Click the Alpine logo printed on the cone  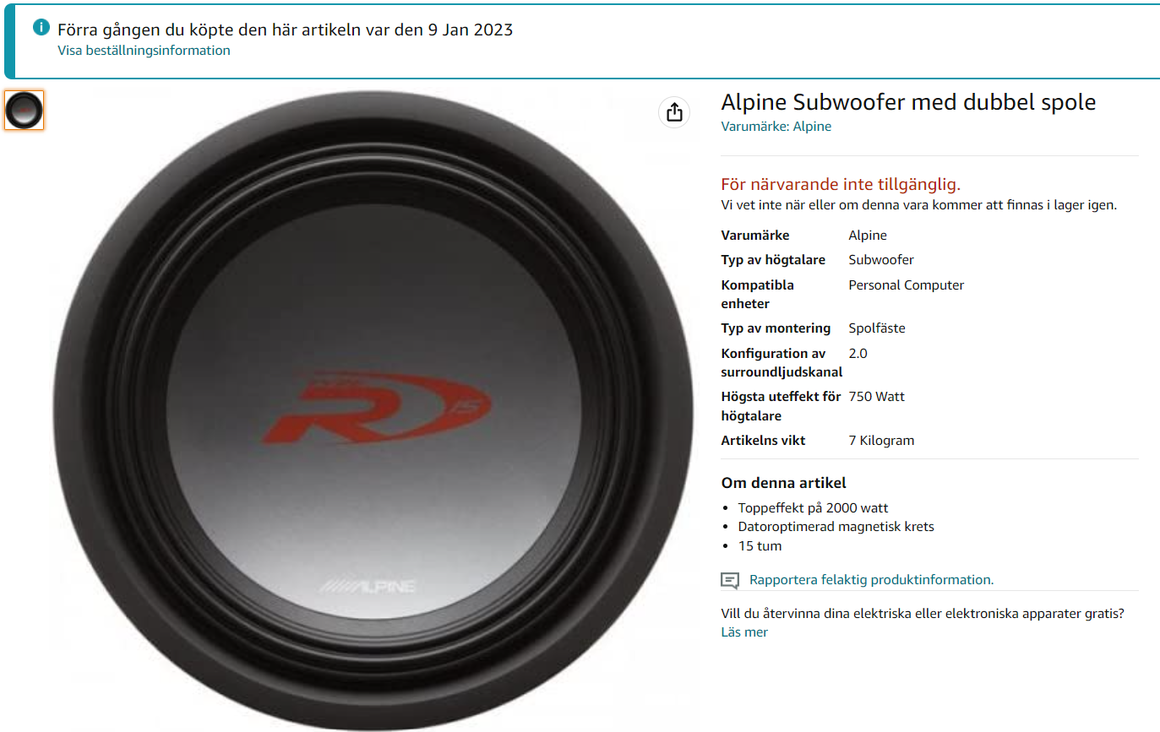coord(367,586)
